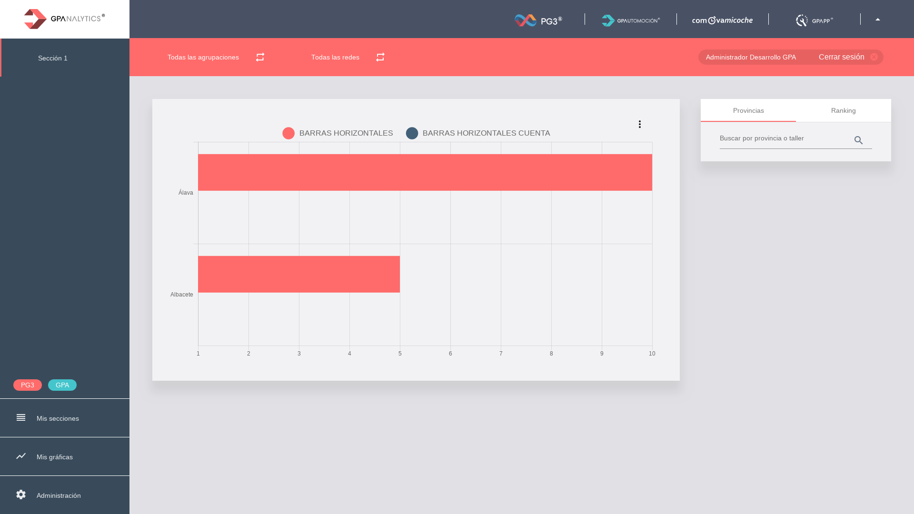Open Mis gráficas in the sidebar
Image resolution: width=914 pixels, height=514 pixels.
pos(55,457)
